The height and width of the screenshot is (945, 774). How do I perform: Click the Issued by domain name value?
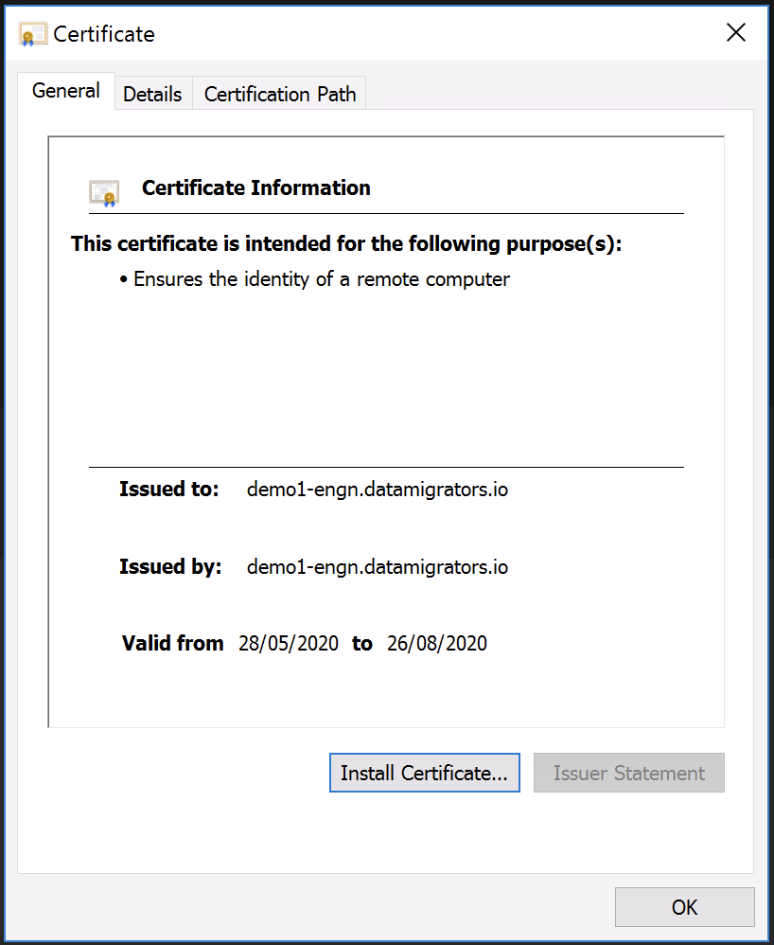[377, 567]
